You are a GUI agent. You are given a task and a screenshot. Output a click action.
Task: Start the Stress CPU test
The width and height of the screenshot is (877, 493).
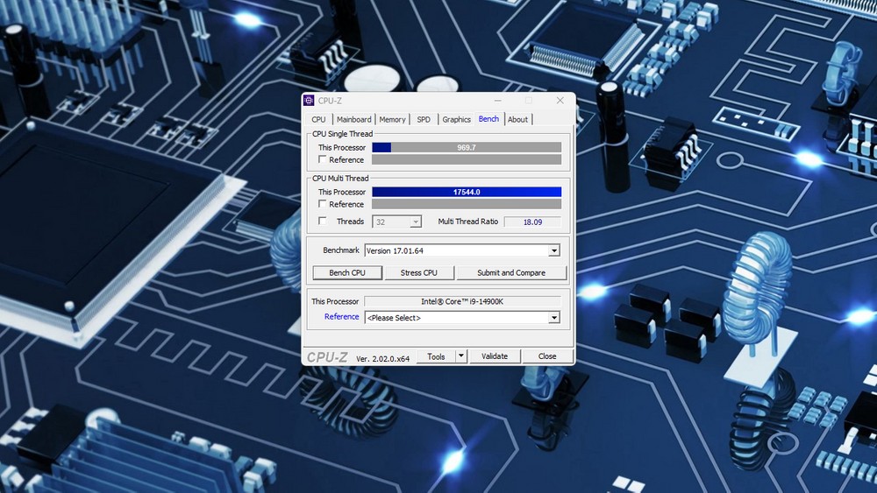(x=419, y=273)
